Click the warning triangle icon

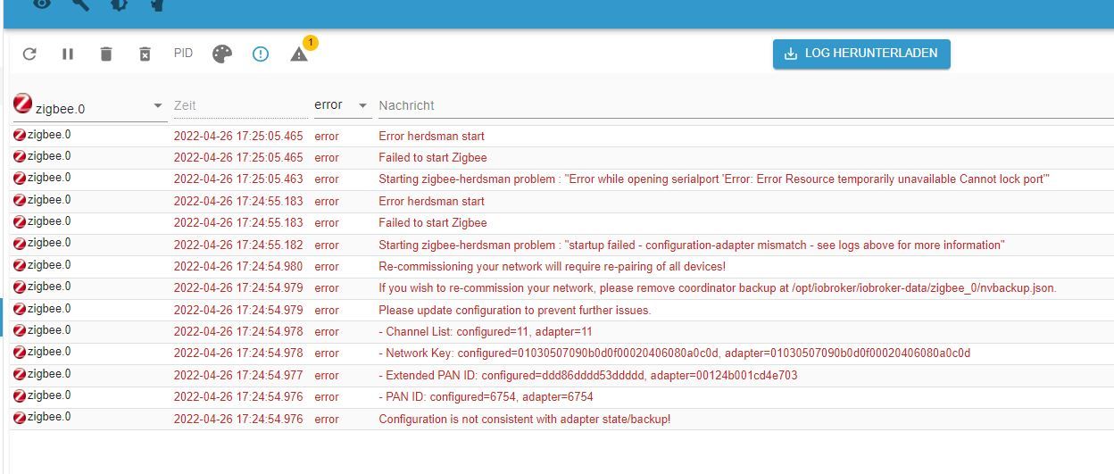tap(299, 54)
